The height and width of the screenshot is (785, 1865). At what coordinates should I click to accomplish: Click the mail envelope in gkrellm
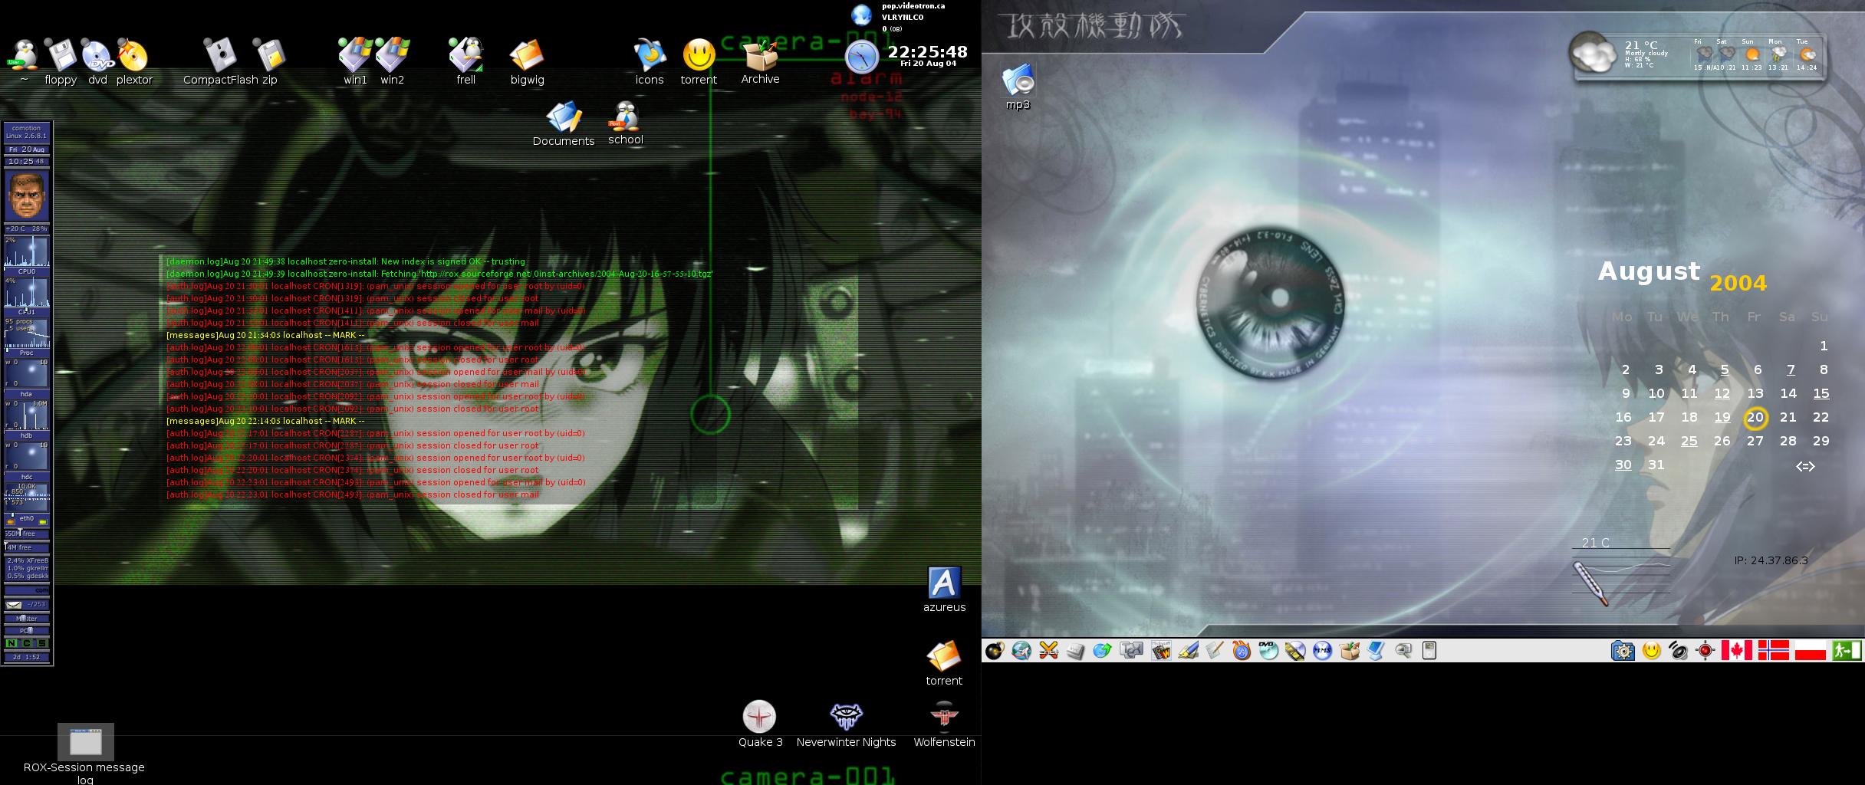[15, 605]
